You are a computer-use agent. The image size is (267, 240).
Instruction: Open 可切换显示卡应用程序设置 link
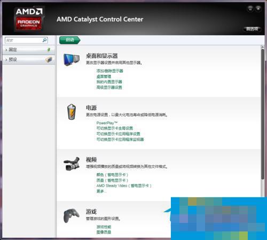118,134
